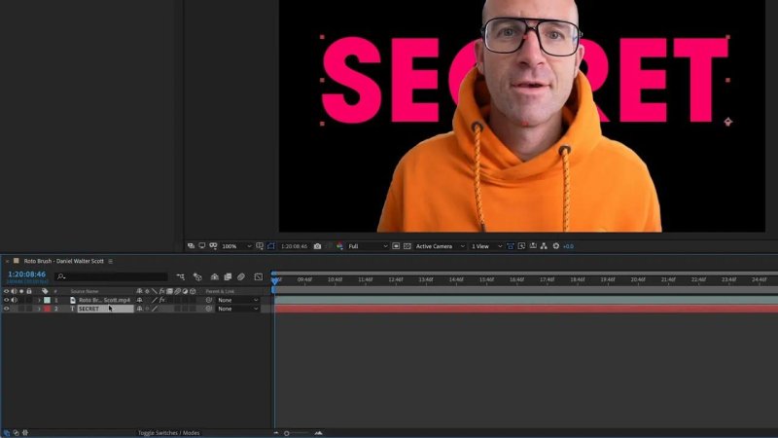
Task: Open the 100% magnification dropdown
Action: click(236, 246)
